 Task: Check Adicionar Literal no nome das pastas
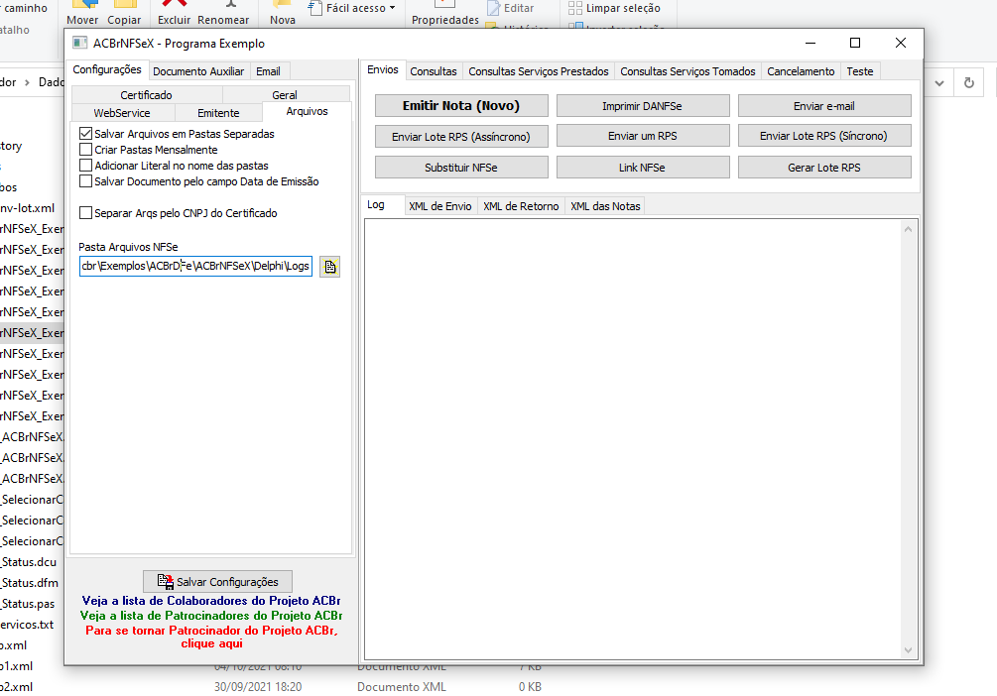click(86, 166)
